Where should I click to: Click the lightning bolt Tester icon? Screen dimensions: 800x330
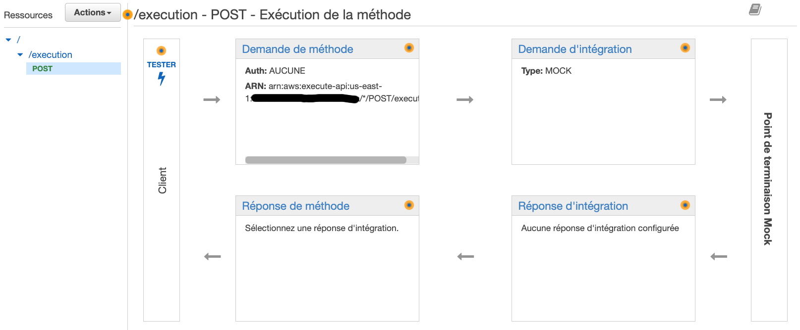point(161,79)
